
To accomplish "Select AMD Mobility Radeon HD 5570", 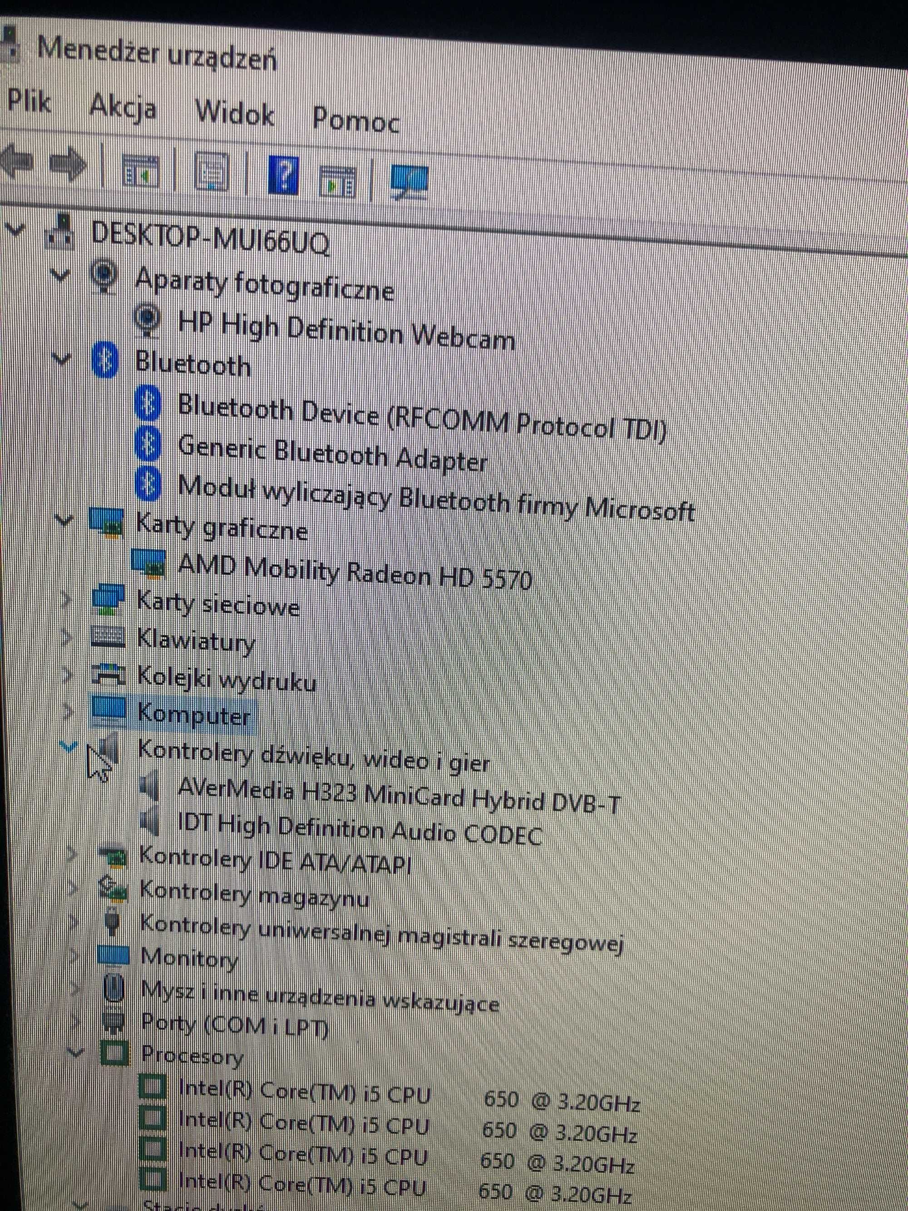I will coord(355,573).
